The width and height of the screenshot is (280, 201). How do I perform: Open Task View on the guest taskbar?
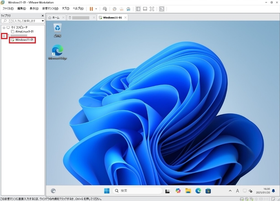(x=168, y=191)
